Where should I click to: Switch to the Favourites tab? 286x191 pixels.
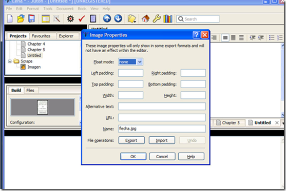pyautogui.click(x=41, y=36)
